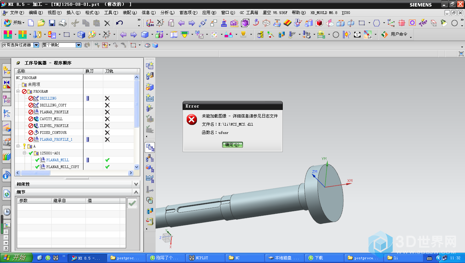465x263 pixels.
Task: Click the wireframe cube icon in second toolbar
Action: 81,34
